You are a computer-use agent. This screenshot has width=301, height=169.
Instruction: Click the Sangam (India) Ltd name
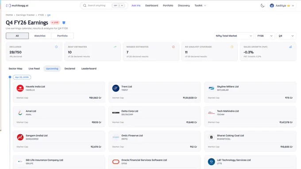click(x=37, y=135)
